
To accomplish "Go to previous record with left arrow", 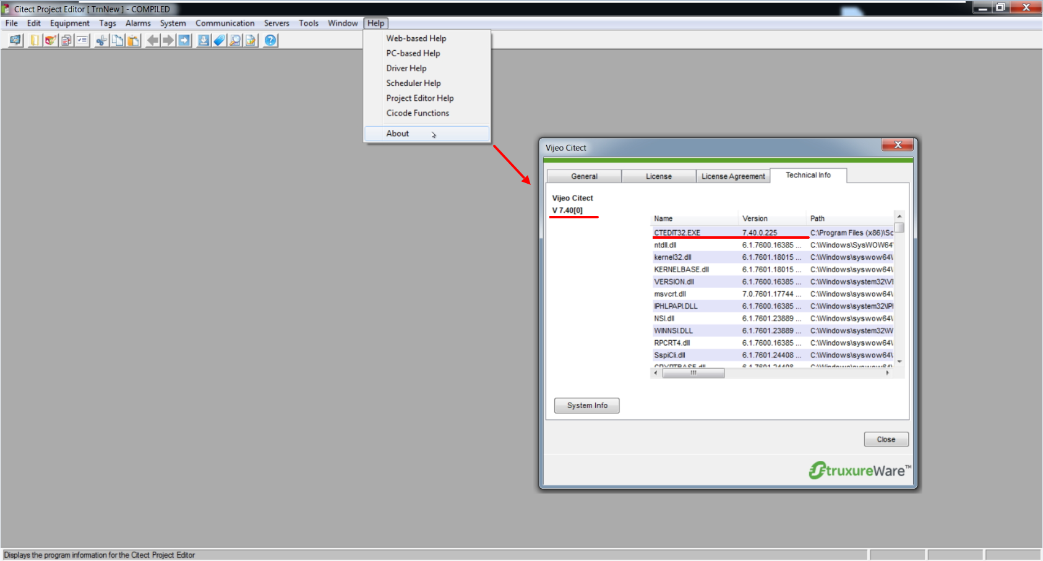I will [152, 40].
